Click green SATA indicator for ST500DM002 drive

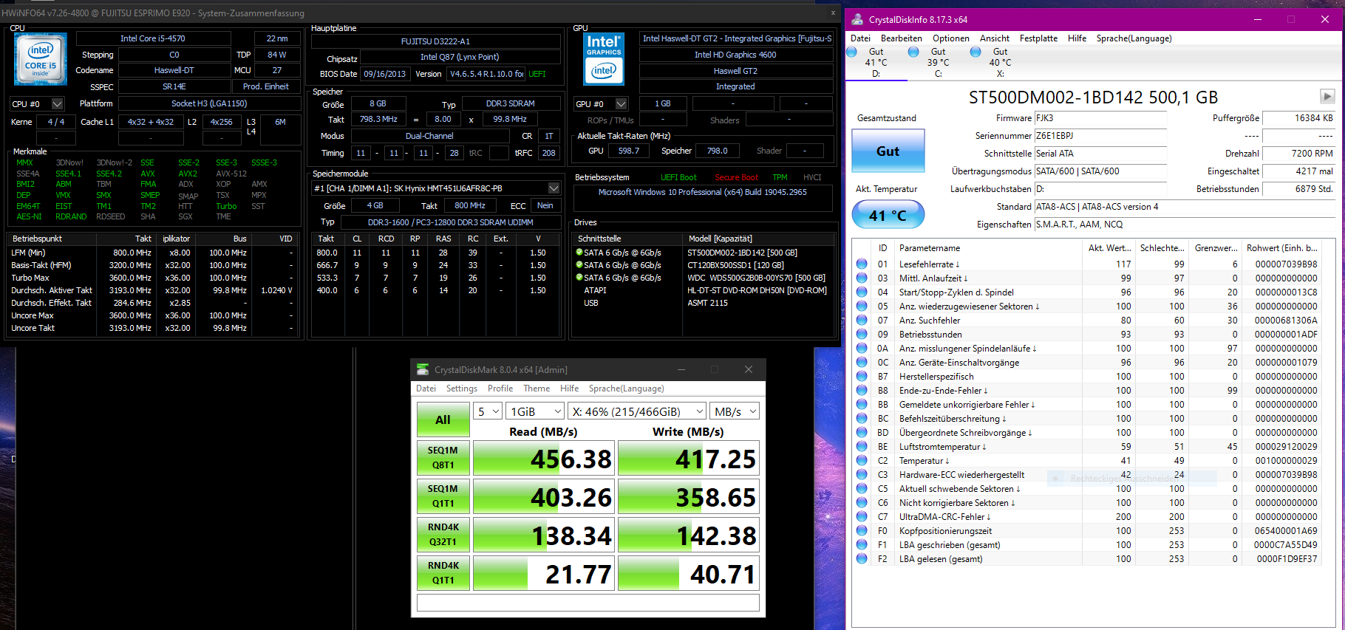pyautogui.click(x=579, y=253)
